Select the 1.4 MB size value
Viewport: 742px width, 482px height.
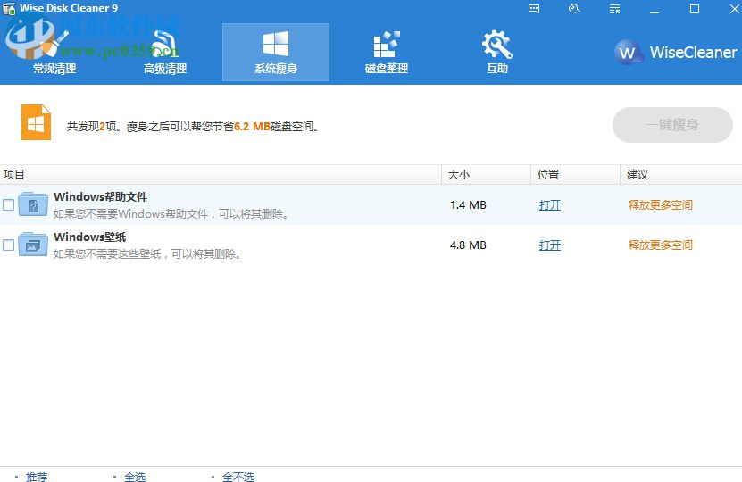[x=468, y=204]
